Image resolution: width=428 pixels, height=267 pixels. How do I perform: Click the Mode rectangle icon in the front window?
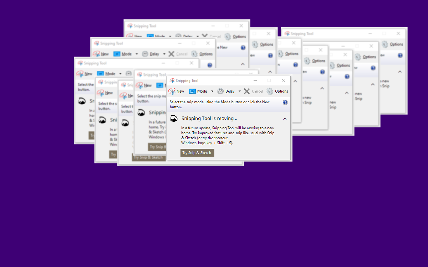pos(192,91)
